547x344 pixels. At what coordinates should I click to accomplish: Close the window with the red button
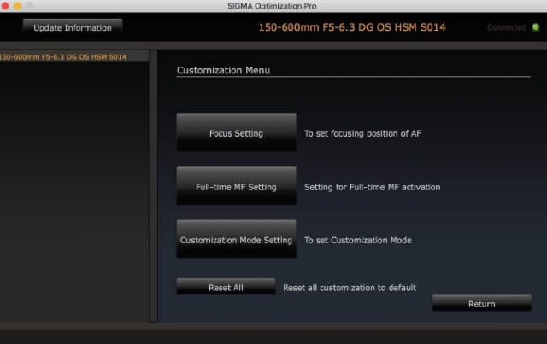pos(5,6)
